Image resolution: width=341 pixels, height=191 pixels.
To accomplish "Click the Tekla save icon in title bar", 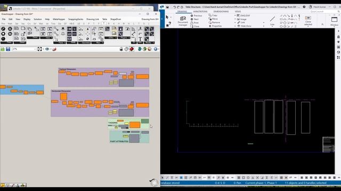I will (167, 7).
